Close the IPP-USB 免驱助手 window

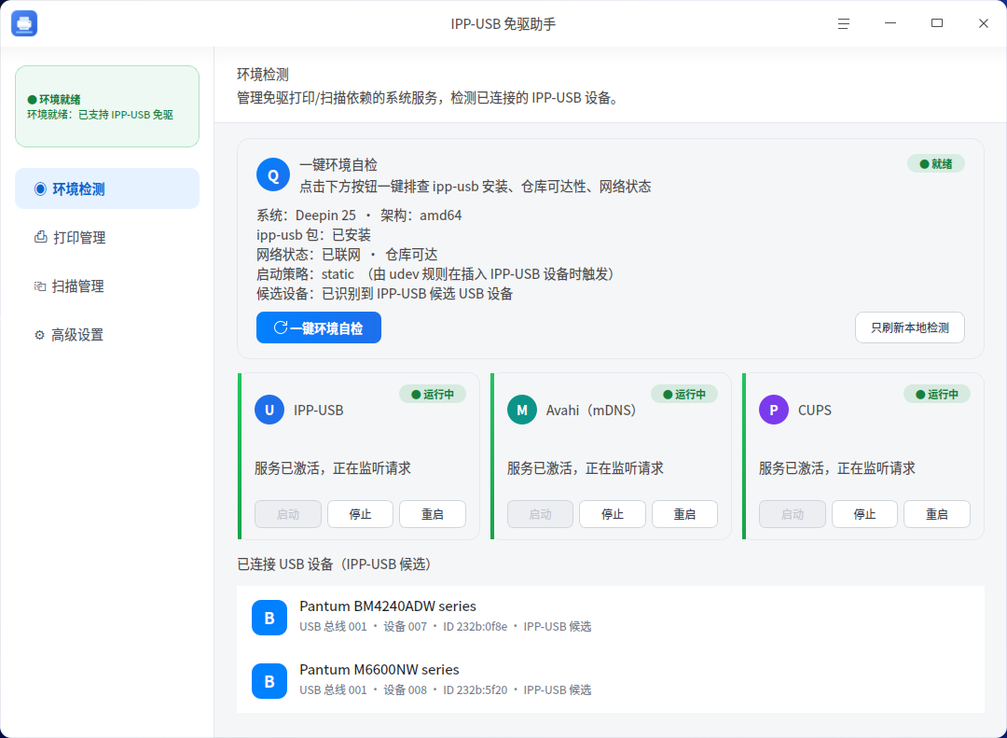(984, 23)
